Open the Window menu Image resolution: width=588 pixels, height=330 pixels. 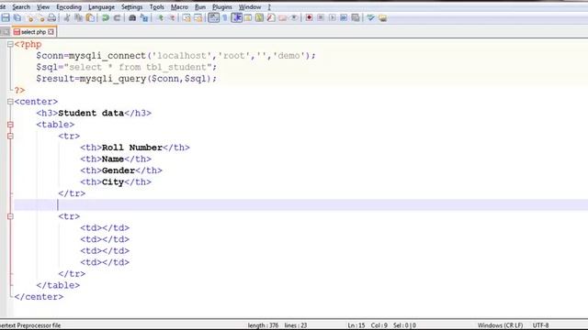point(249,6)
